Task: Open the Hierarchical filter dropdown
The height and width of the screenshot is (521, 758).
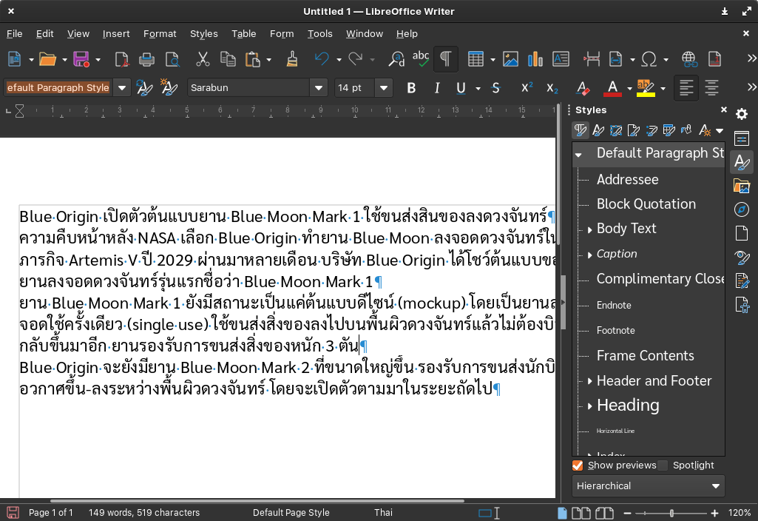Action: (x=649, y=486)
